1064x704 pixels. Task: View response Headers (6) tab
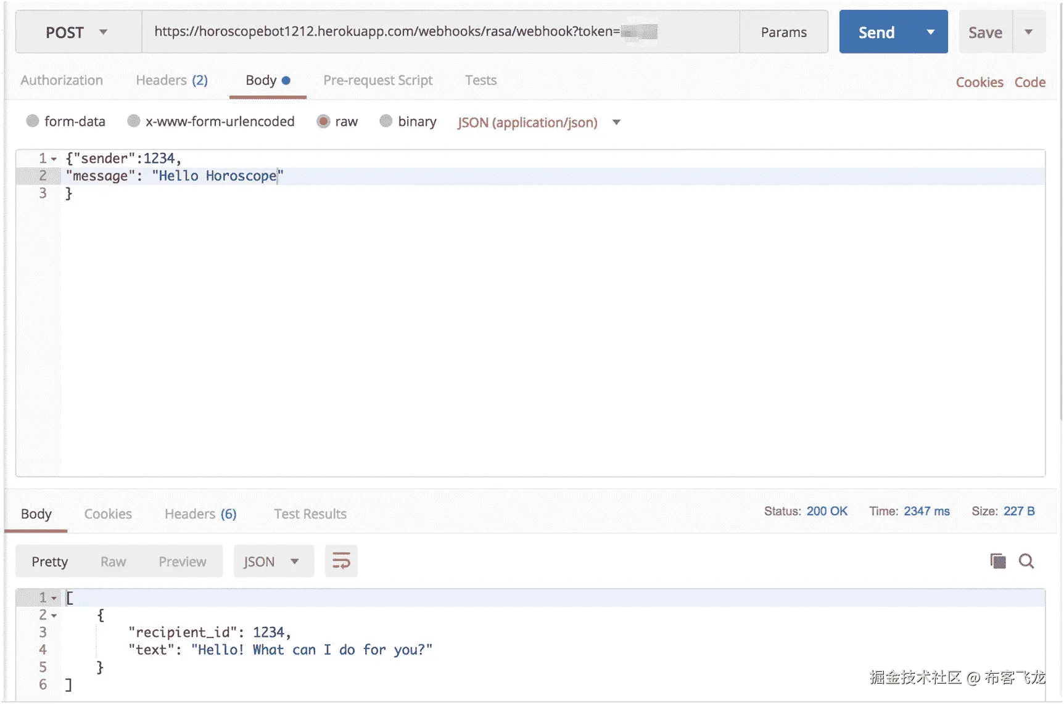click(200, 514)
